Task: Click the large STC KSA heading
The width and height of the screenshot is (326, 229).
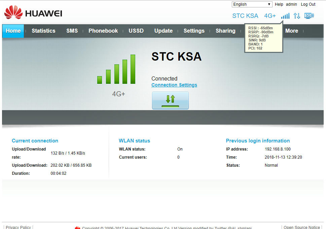Action: pos(177,57)
